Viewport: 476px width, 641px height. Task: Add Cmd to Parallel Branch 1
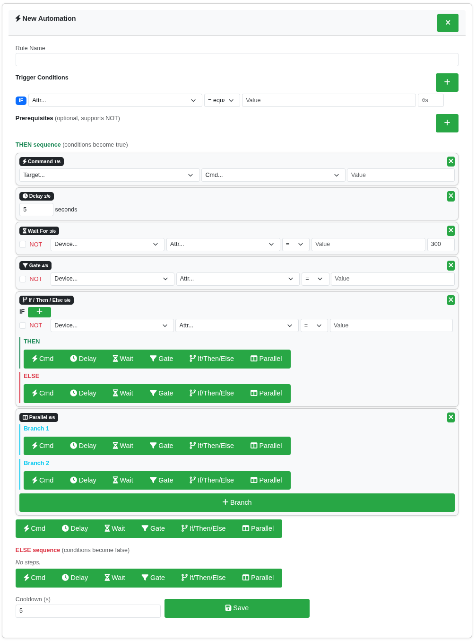(x=43, y=446)
